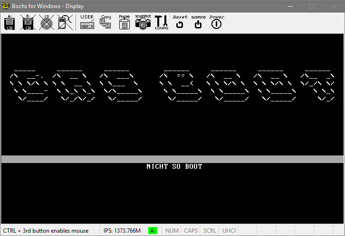345x236 pixels.
Task: Click the Reset emulator button
Action: tap(180, 22)
